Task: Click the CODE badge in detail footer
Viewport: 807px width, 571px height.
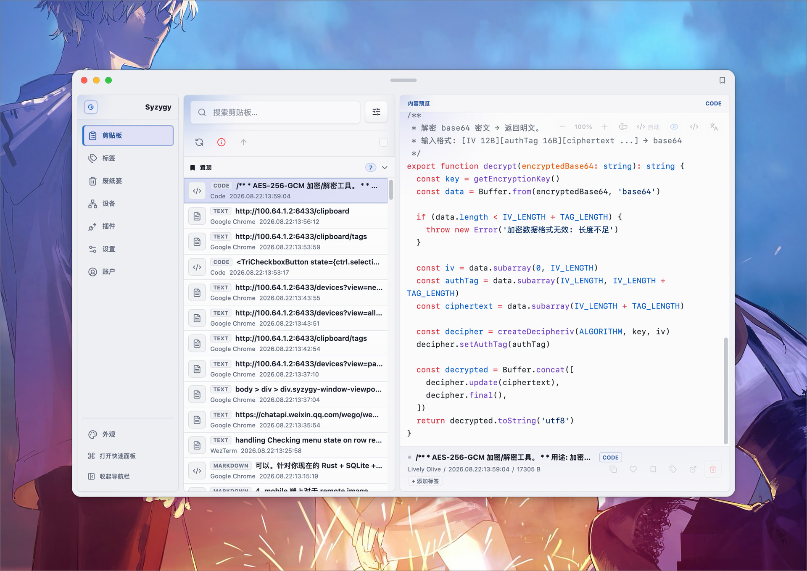Action: coord(610,458)
